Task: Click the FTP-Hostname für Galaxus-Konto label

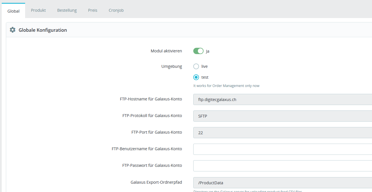Action: pyautogui.click(x=151, y=99)
